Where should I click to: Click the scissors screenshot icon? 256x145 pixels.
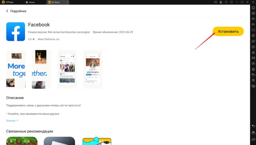pos(253,52)
